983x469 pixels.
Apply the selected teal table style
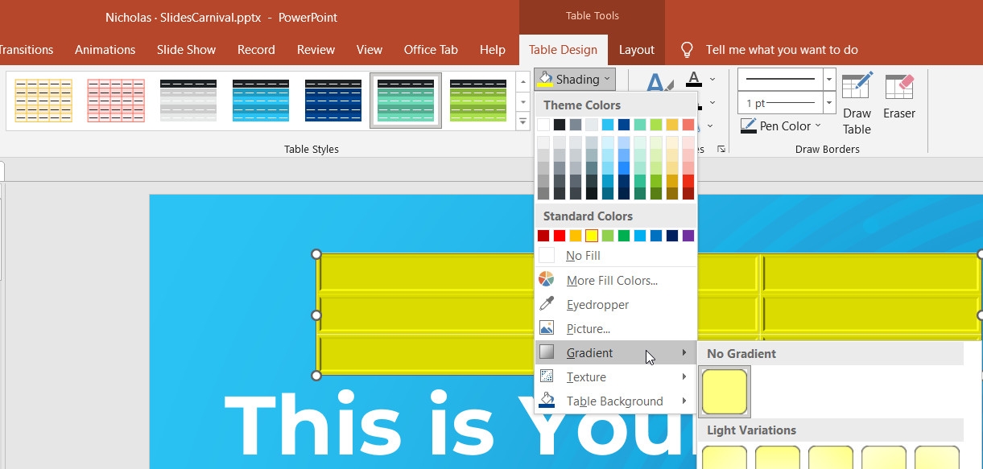(406, 101)
